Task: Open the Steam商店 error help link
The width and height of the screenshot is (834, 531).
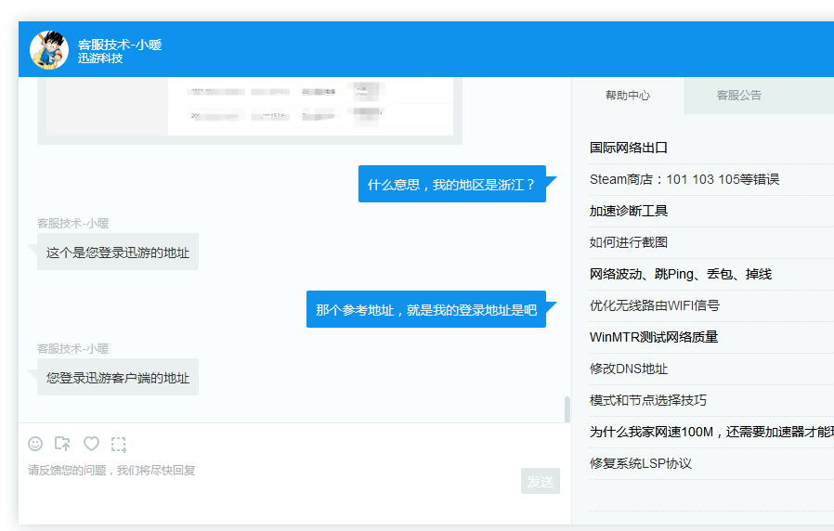Action: 684,179
